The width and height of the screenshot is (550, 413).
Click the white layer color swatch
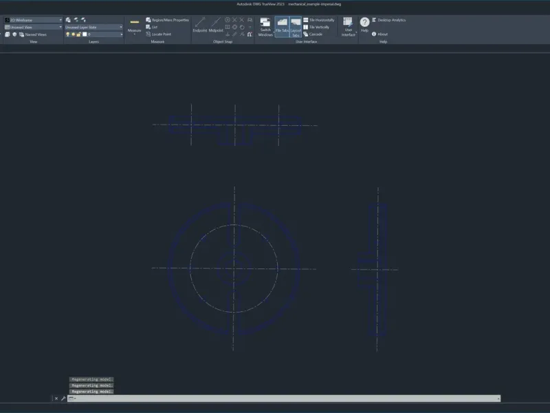85,34
